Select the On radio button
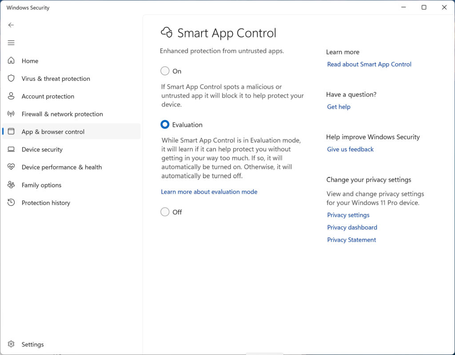This screenshot has width=455, height=355. coord(165,71)
